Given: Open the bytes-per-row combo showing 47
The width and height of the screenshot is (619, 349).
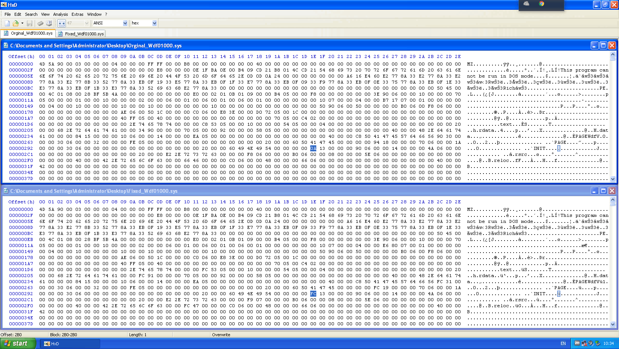Looking at the screenshot, I should [x=78, y=23].
